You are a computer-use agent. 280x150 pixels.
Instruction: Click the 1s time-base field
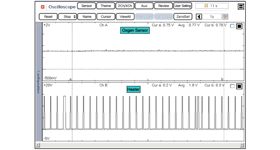pos(212,17)
